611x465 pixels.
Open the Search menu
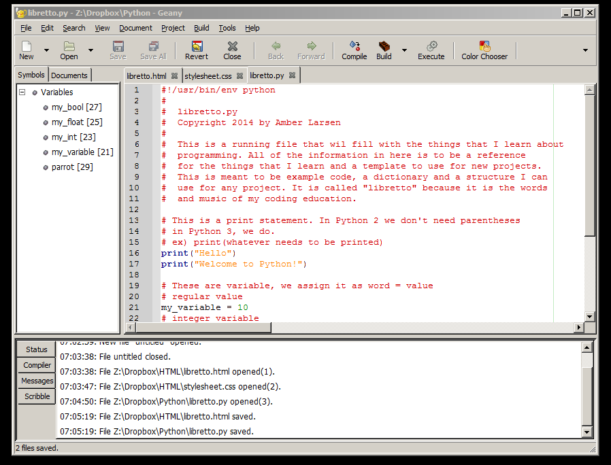(74, 28)
